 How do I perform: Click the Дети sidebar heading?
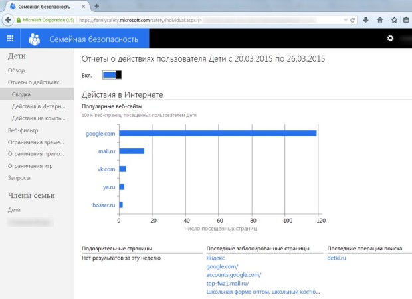(17, 56)
